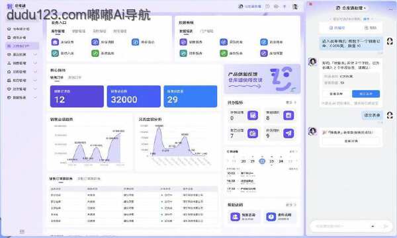Click the purple icon beside pending count 8
The width and height of the screenshot is (397, 238).
[x=288, y=115]
